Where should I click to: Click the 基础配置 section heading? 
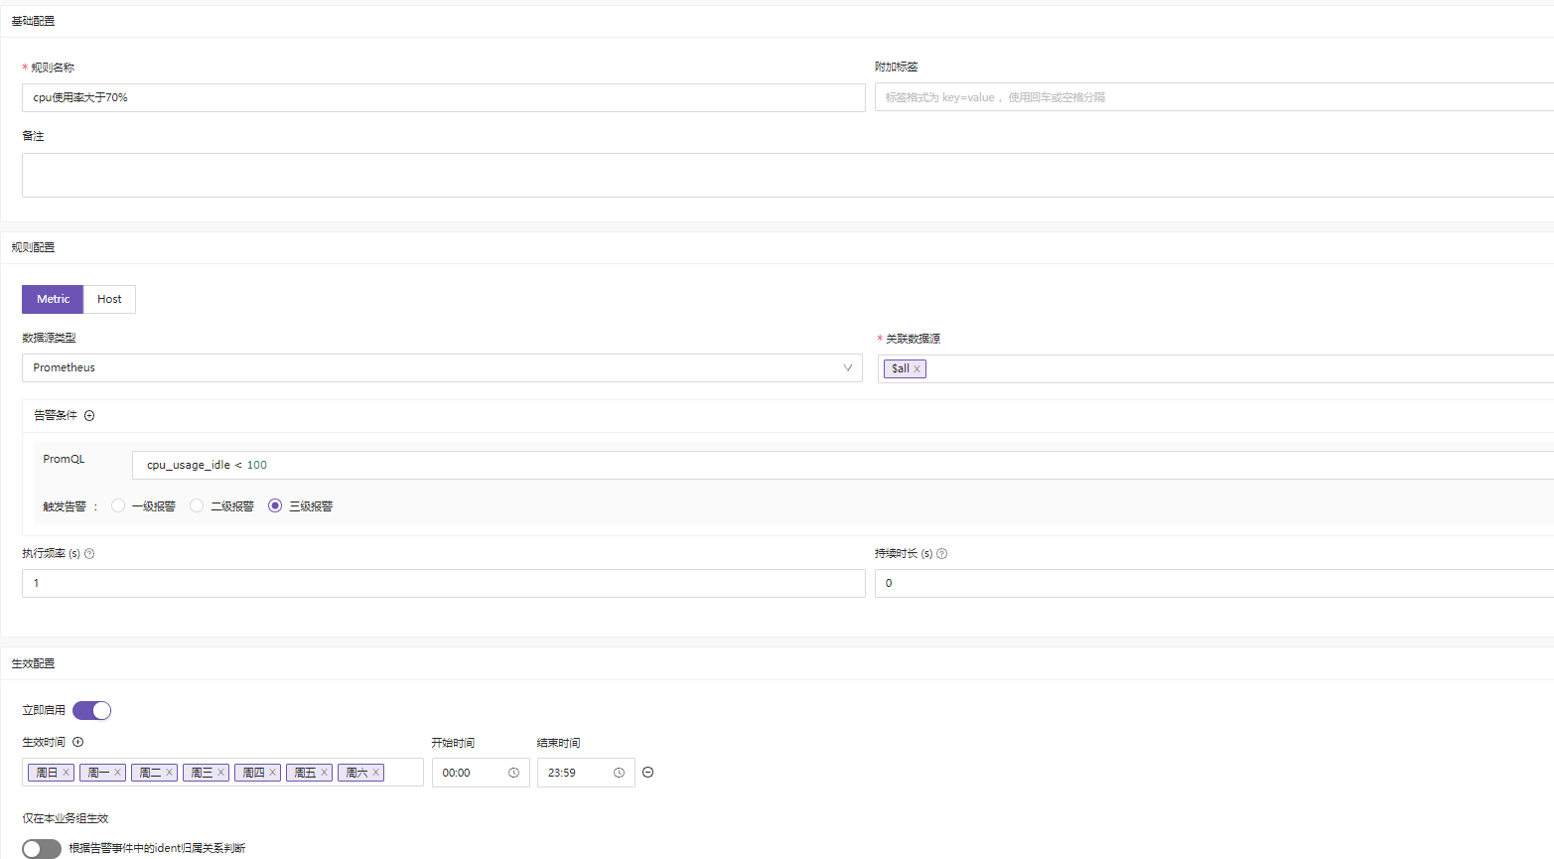[x=33, y=21]
